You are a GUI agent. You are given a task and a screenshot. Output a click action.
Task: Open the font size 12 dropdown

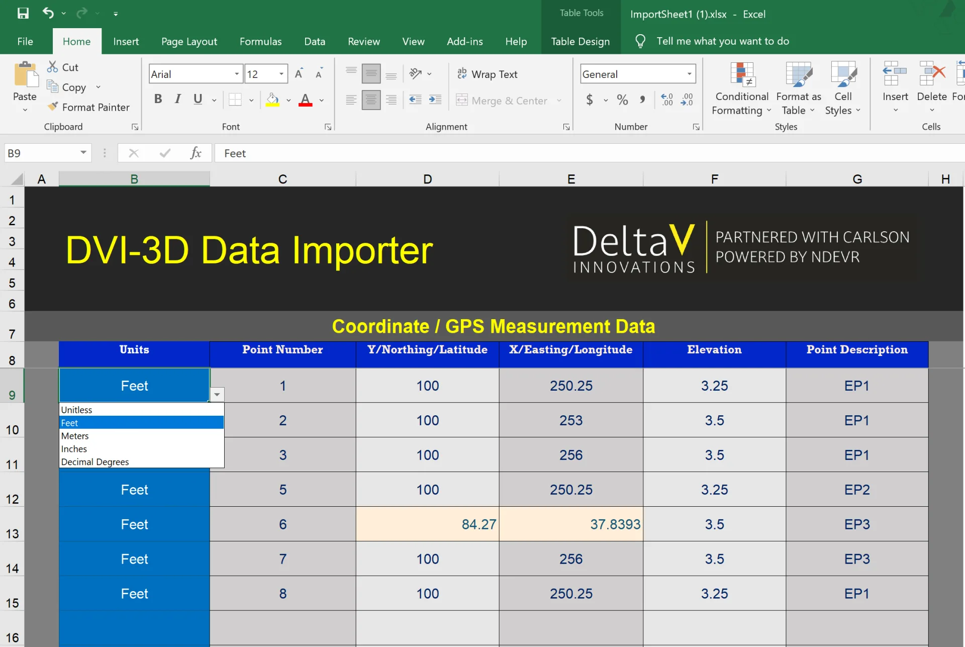tap(281, 74)
